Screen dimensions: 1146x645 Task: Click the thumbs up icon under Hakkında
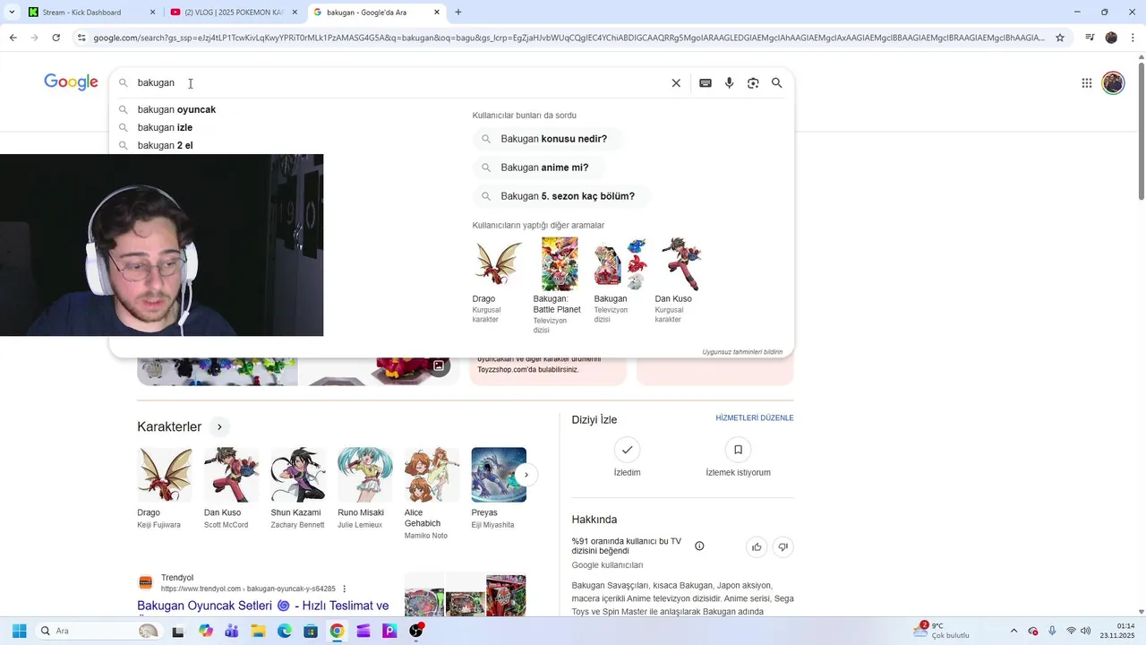pos(757,547)
